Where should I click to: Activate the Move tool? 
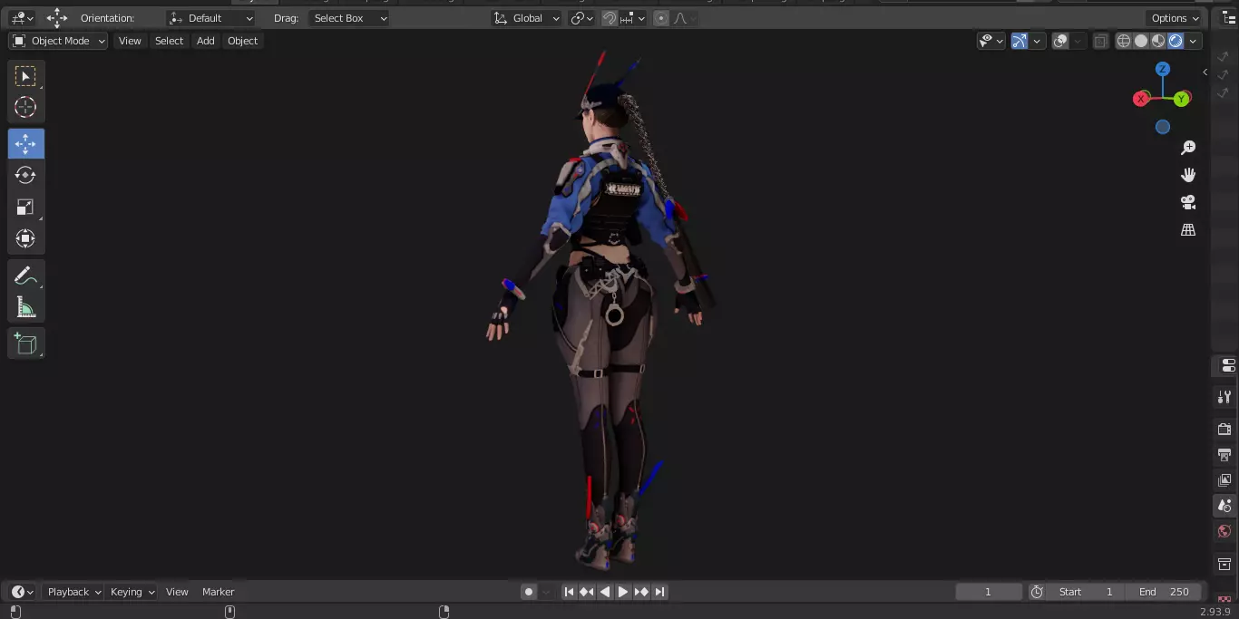25,144
